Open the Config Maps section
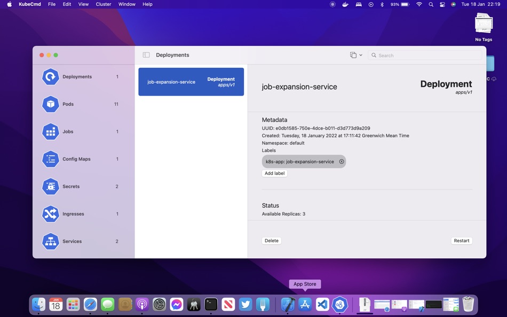The image size is (507, 317). point(80,159)
